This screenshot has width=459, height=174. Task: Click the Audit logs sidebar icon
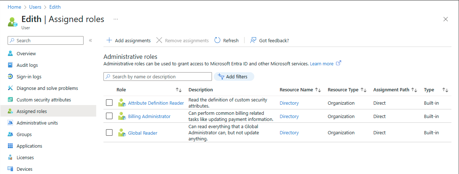[10, 65]
